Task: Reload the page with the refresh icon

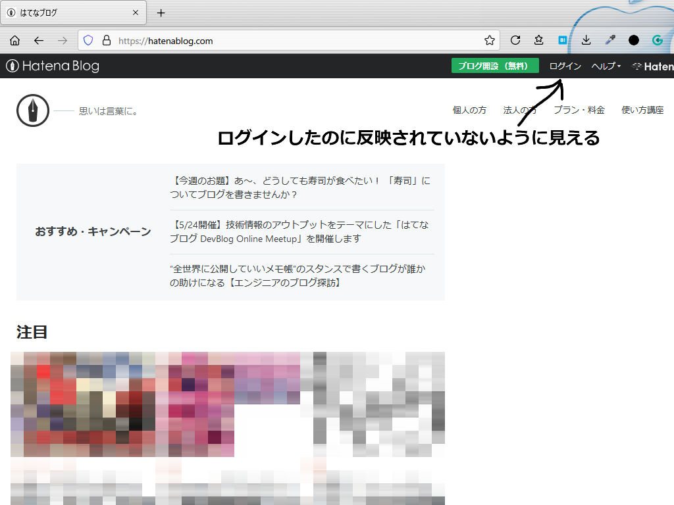Action: (x=515, y=40)
